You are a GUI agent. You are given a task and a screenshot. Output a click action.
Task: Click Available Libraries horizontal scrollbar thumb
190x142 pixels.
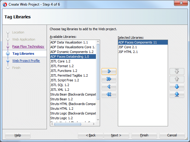tap(68, 124)
